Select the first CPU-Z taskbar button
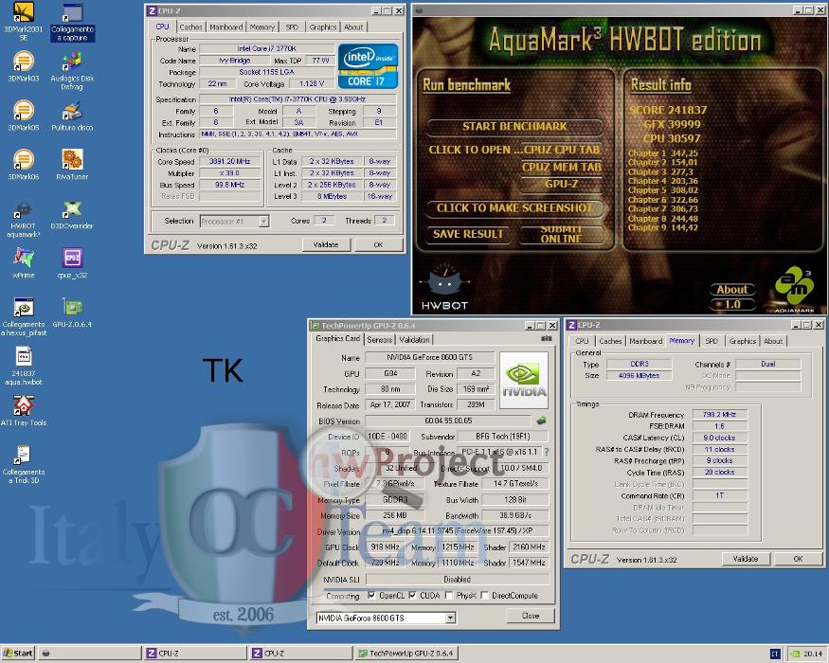 point(194,654)
